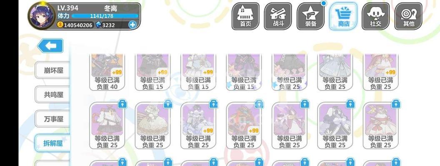
Task: Toggle lock on first second-row outfit
Action: tap(122, 104)
